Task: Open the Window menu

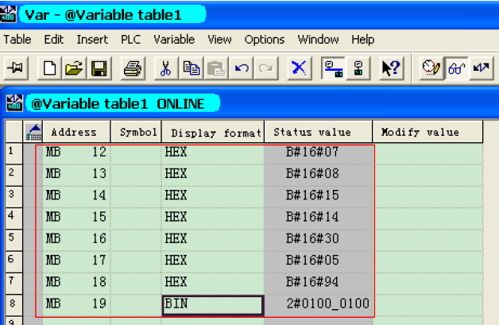Action: tap(318, 40)
